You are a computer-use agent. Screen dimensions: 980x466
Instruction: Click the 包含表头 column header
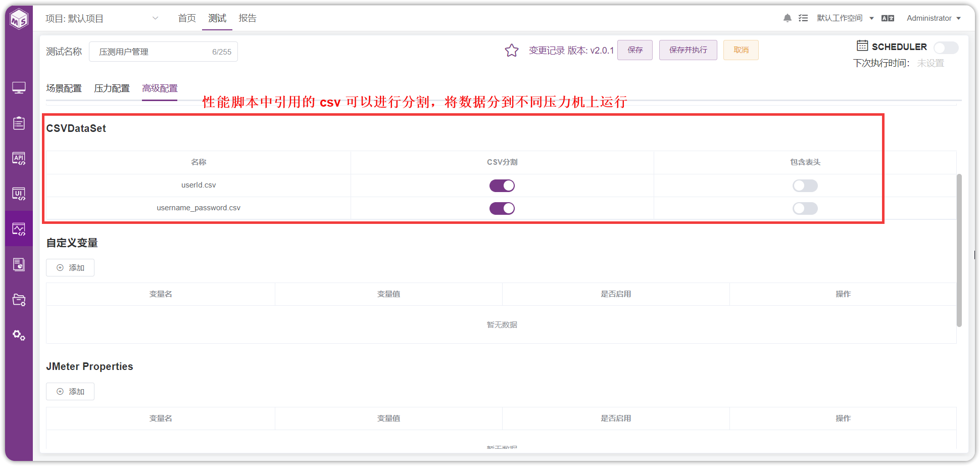(x=805, y=162)
